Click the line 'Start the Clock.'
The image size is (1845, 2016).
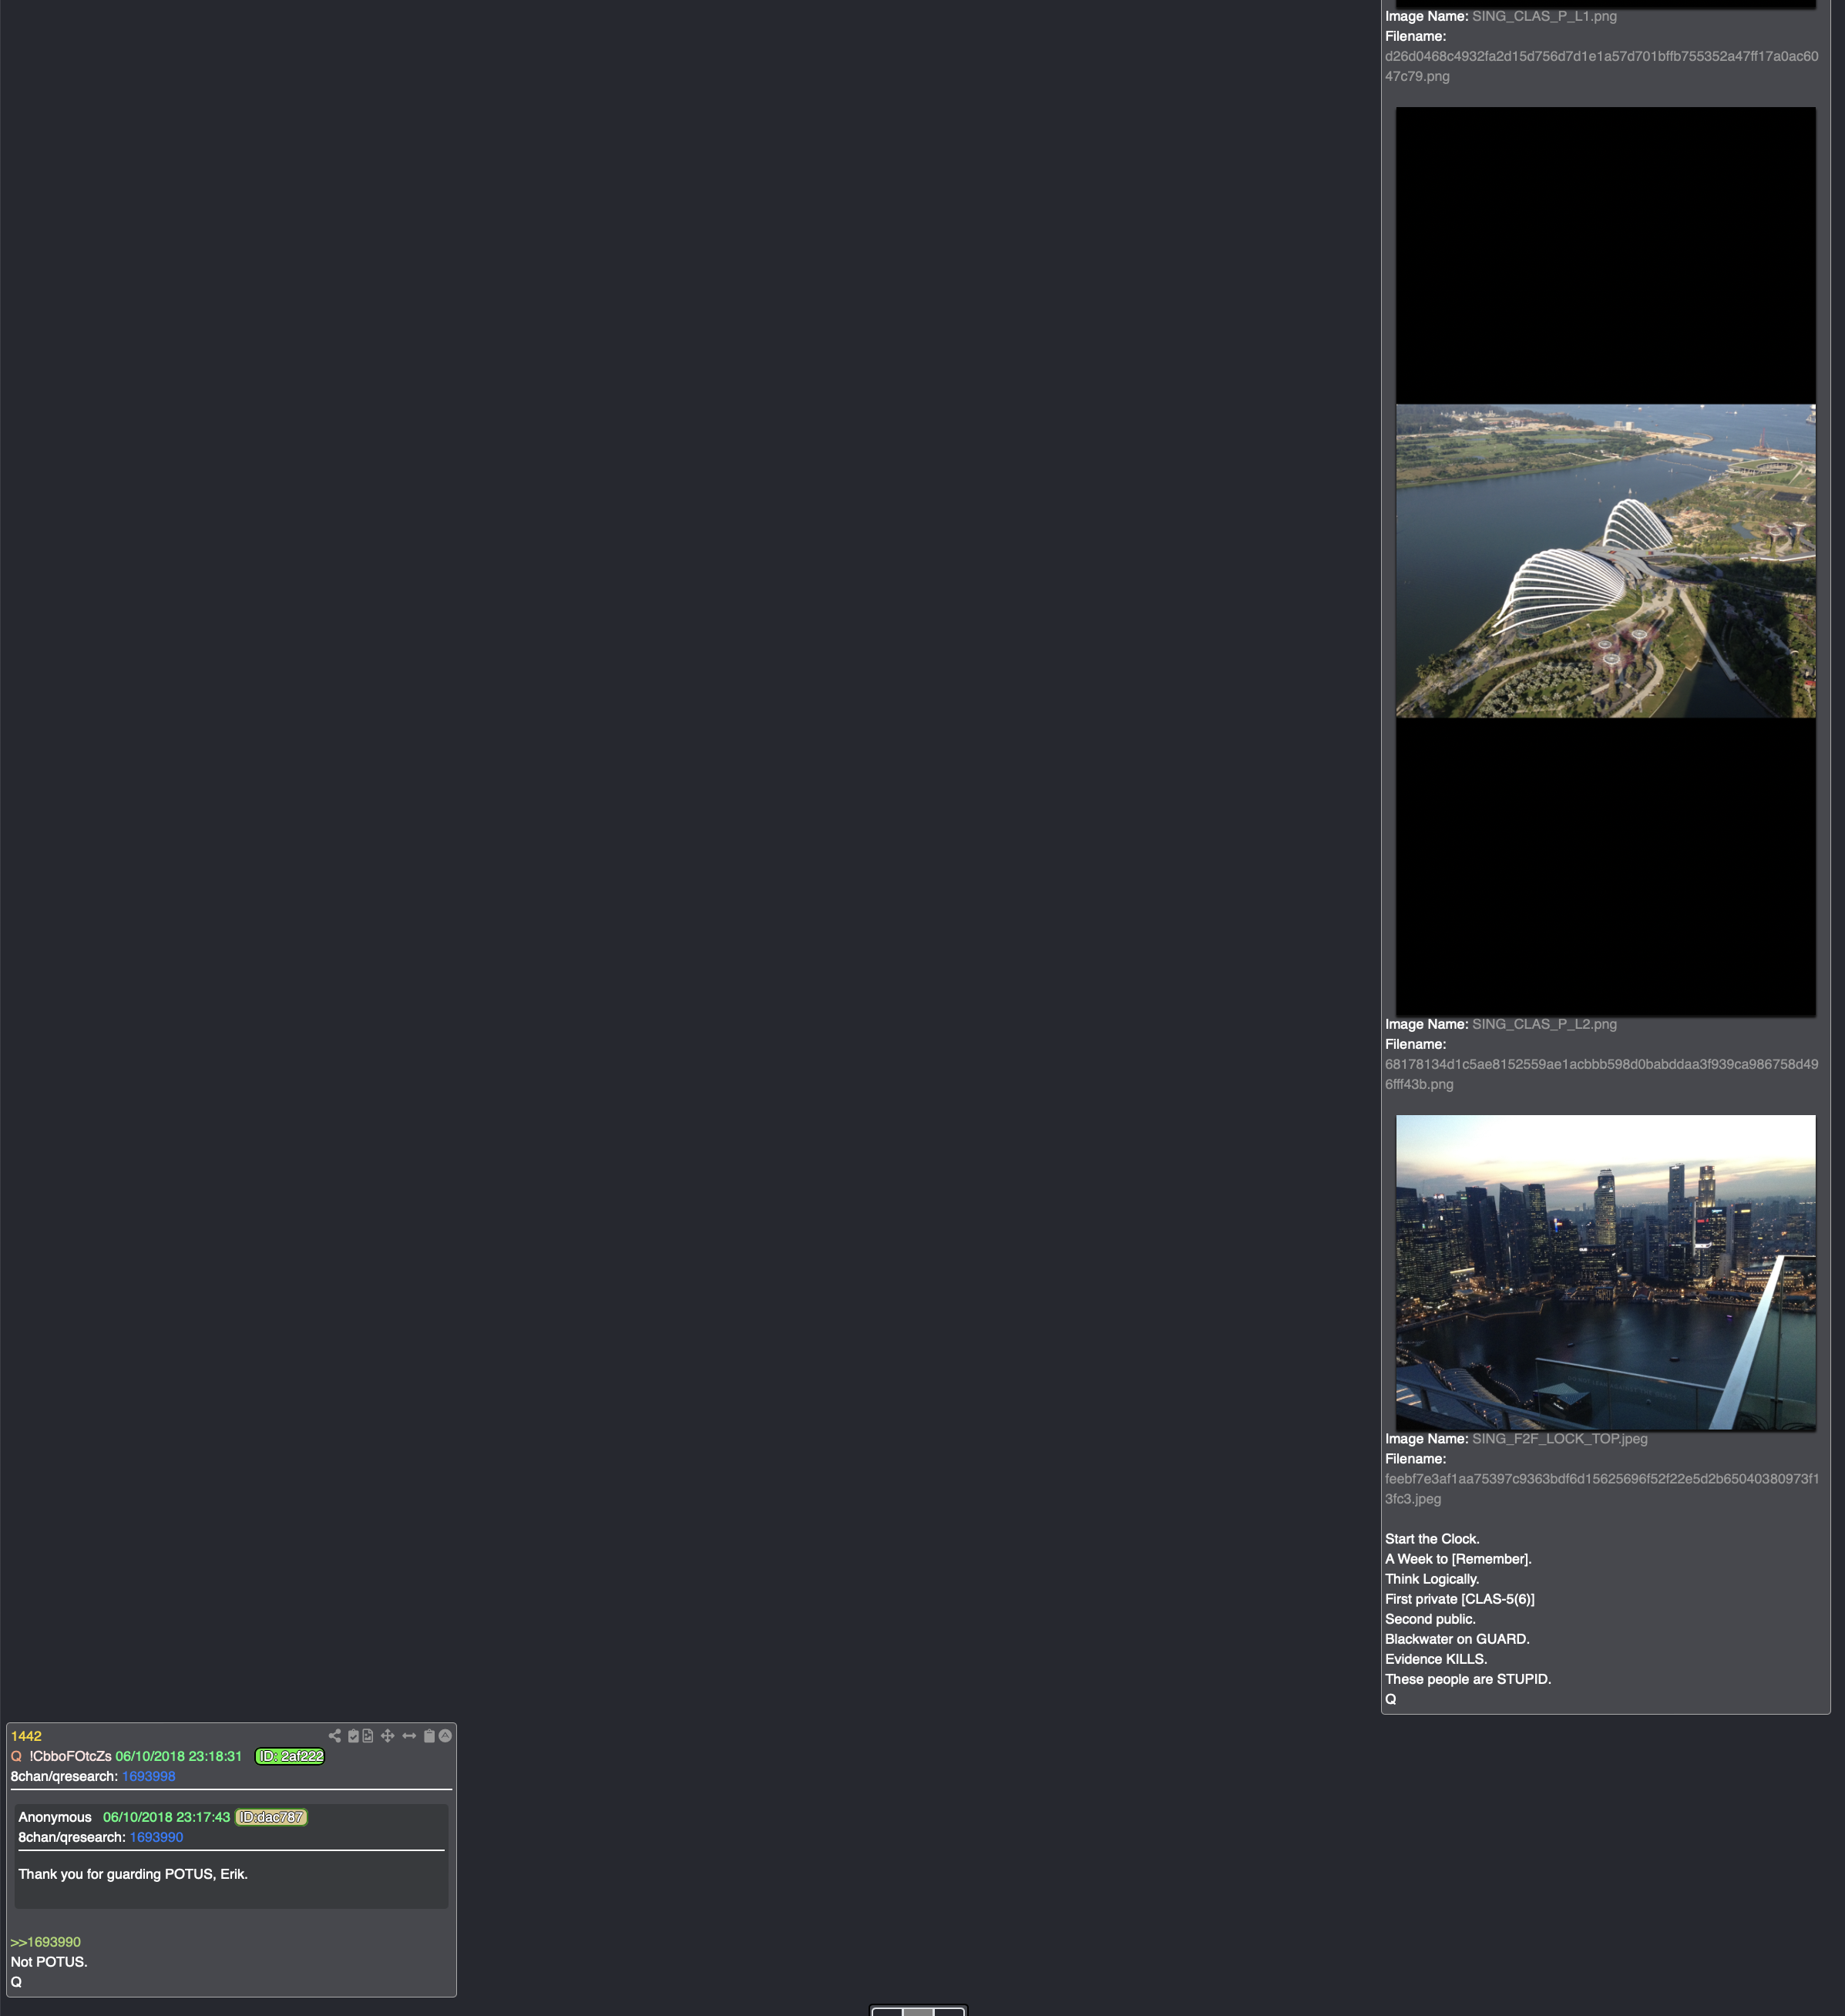click(x=1432, y=1539)
